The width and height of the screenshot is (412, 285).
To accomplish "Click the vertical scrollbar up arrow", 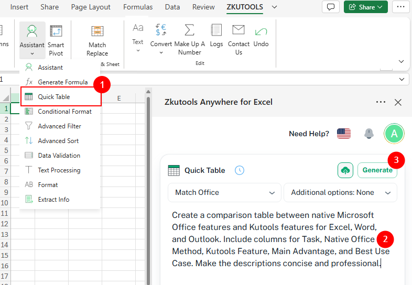I will 148,92.
